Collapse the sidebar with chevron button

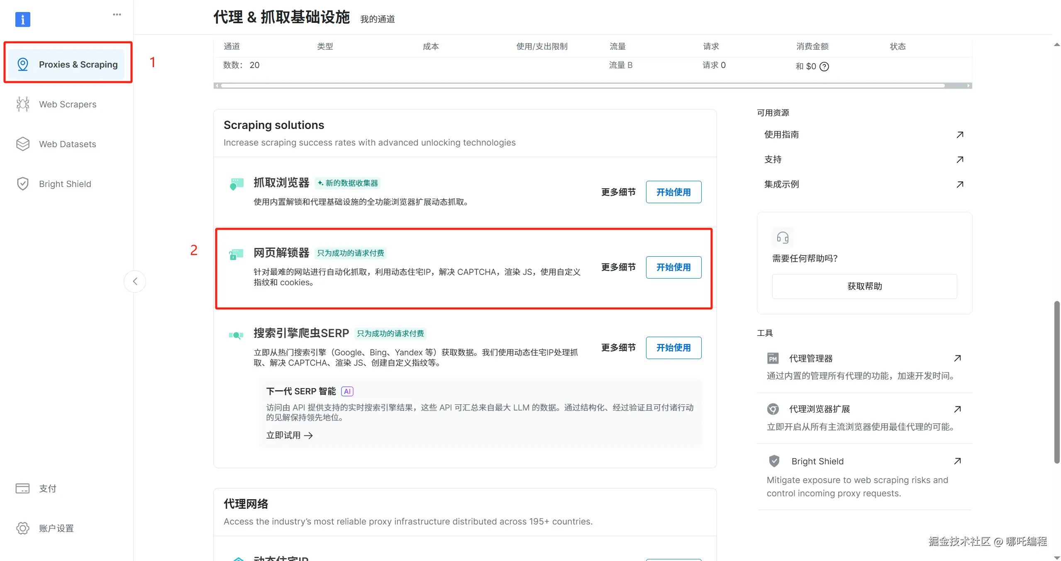[135, 282]
